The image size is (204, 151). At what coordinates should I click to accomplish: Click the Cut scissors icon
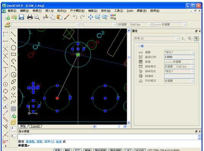click(x=45, y=17)
